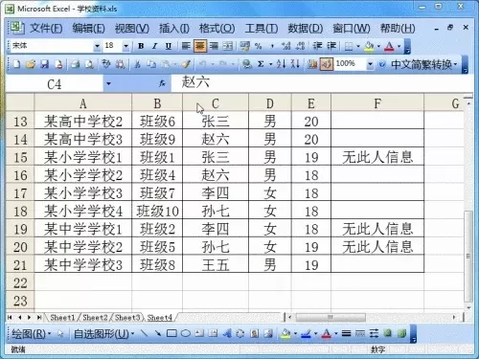Viewport: 479px width, 359px height.
Task: Cut the selected cell
Action: (x=137, y=64)
